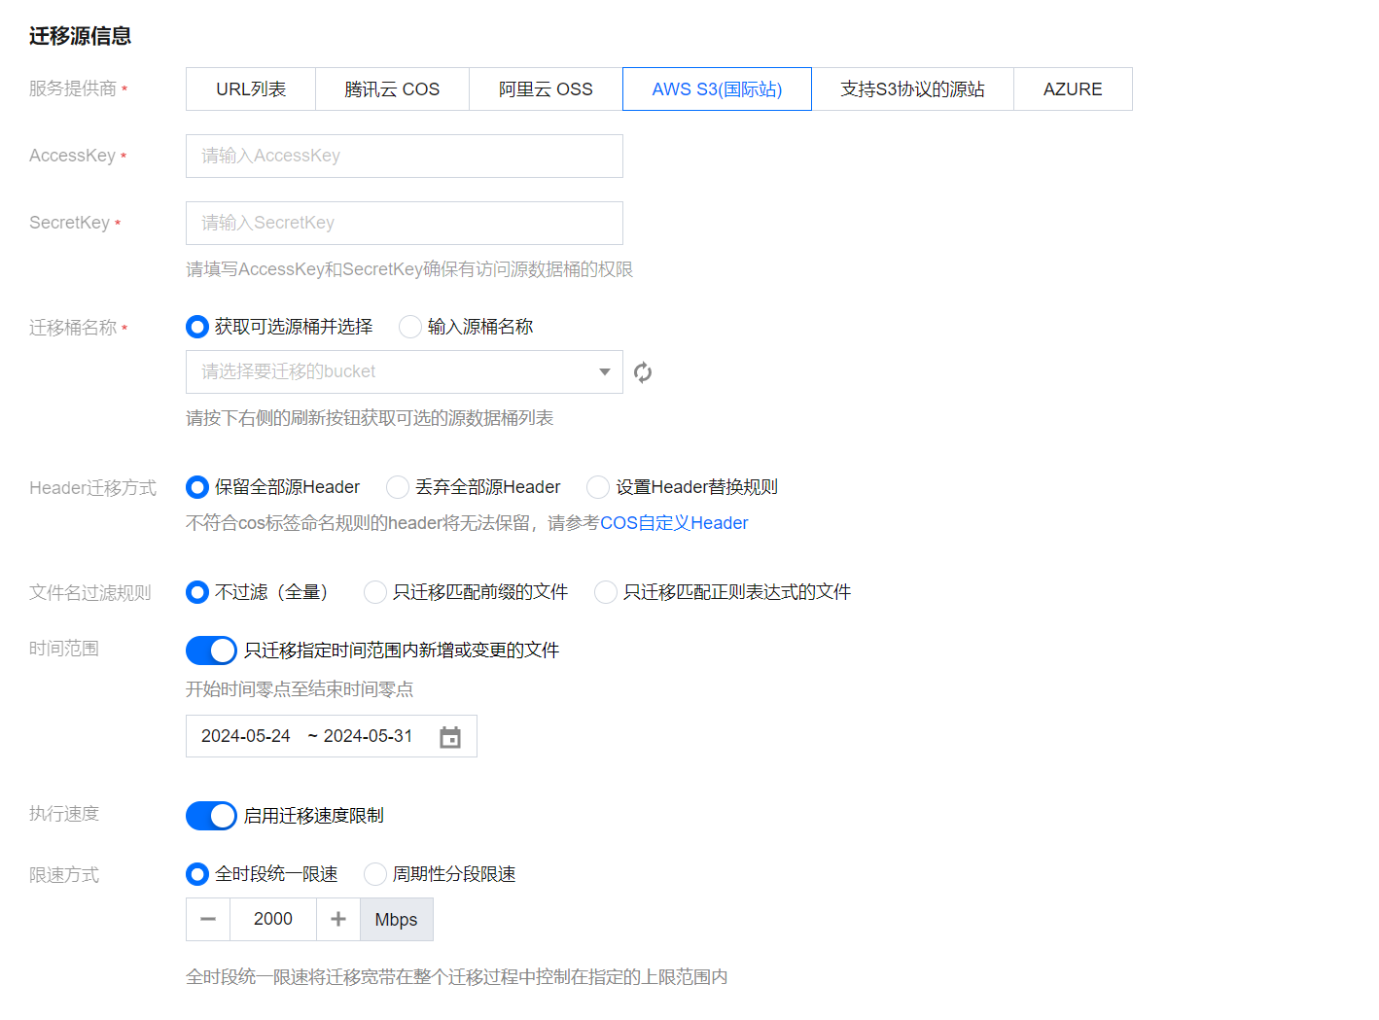This screenshot has height=1020, width=1379.
Task: Focus the SecretKey input field
Action: (x=404, y=224)
